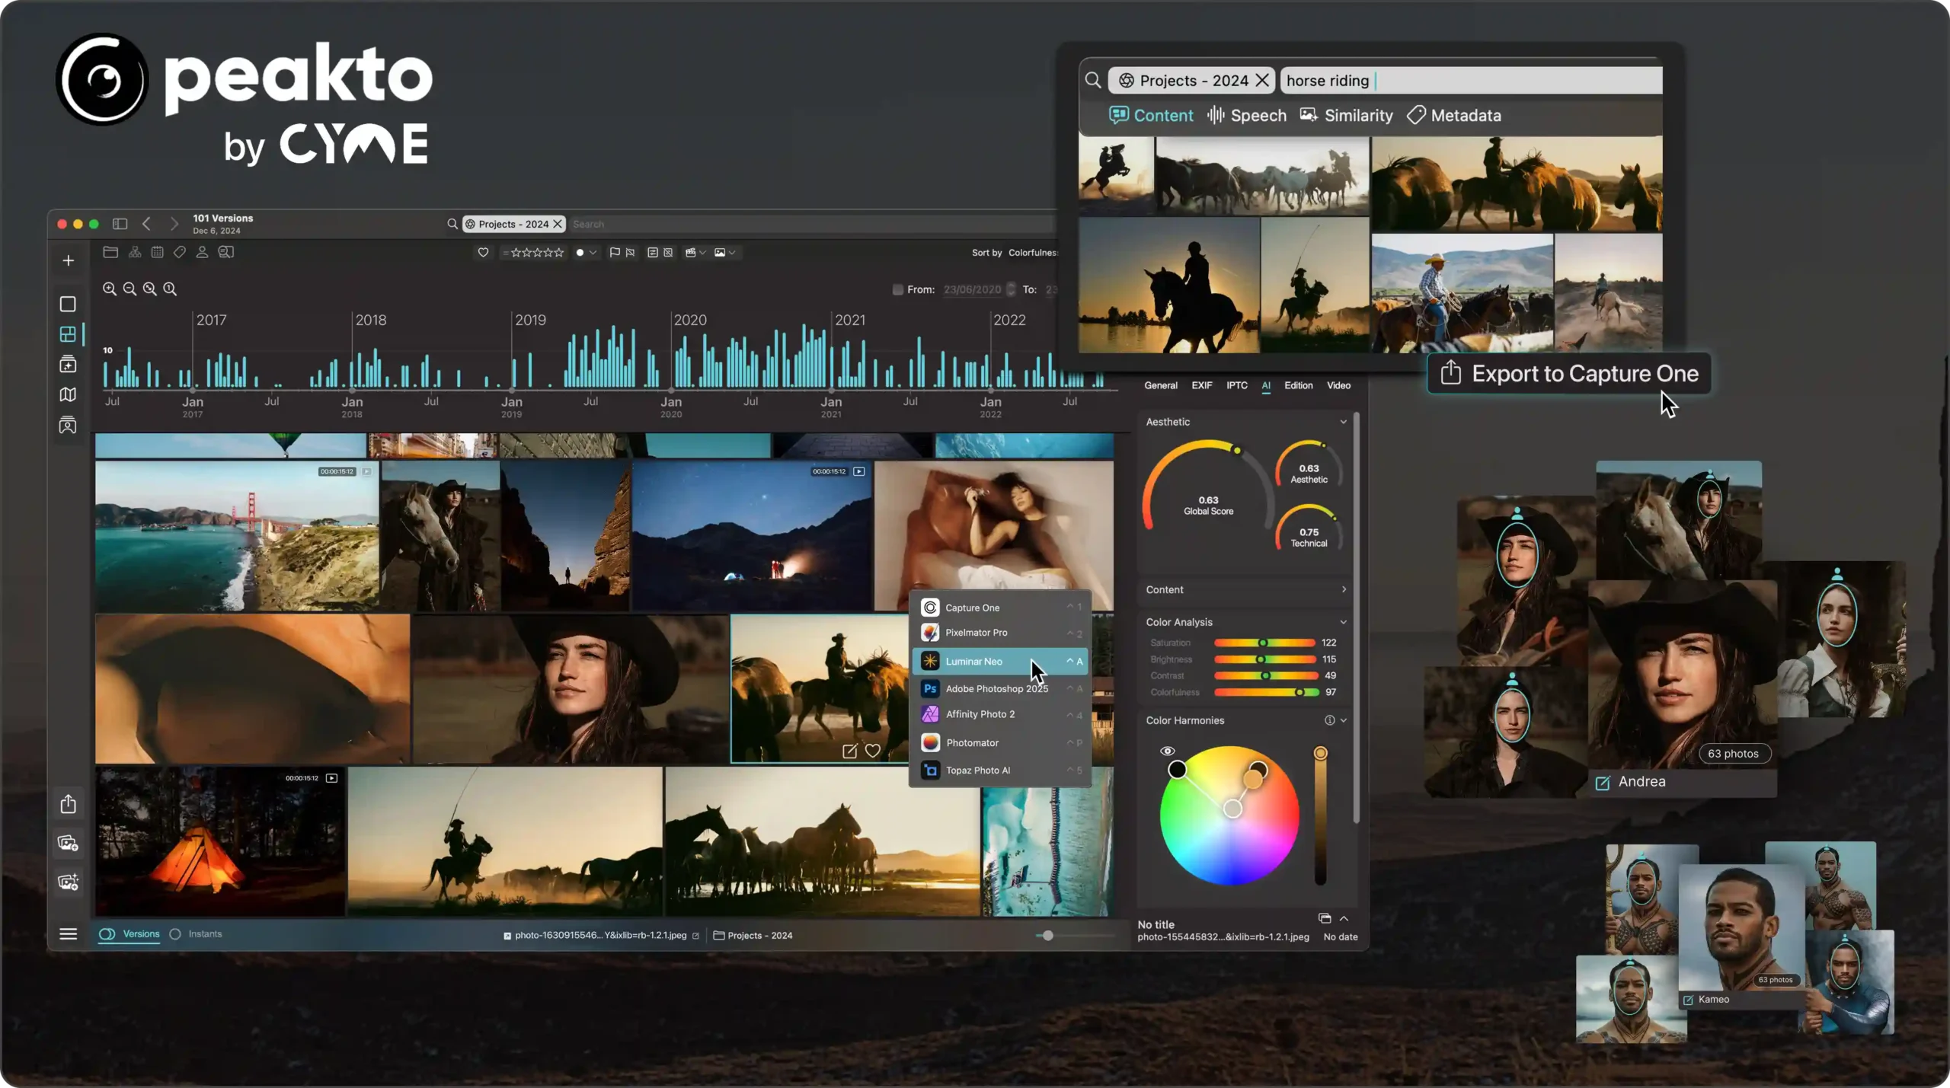Open the people faces view icon
This screenshot has width=1950, height=1088.
tap(68, 425)
